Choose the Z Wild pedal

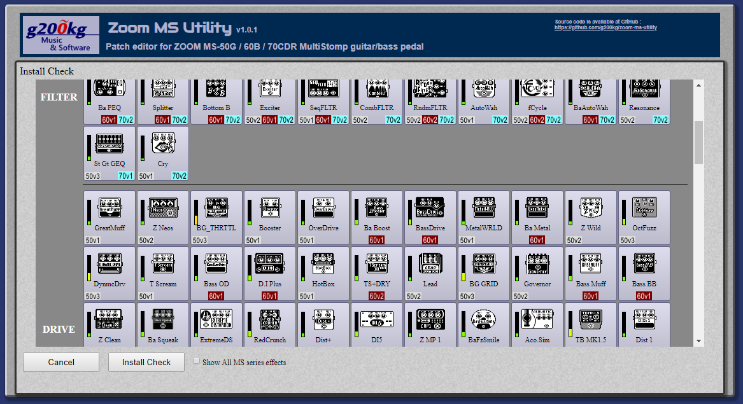(x=591, y=218)
